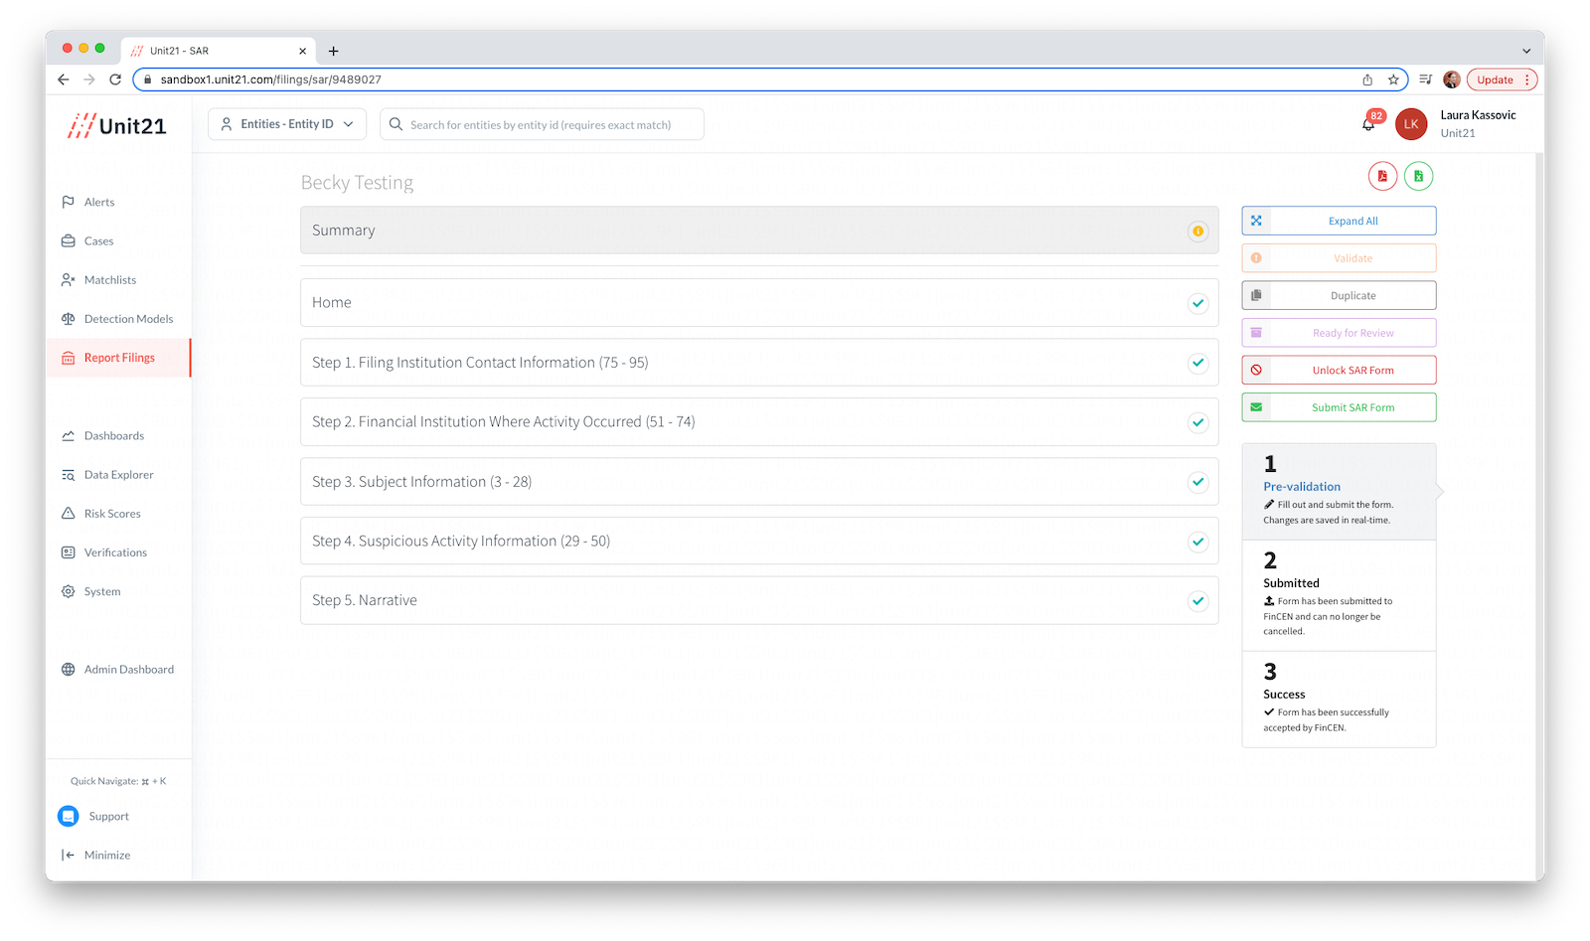
Task: Go to Detection Models menu item
Action: click(128, 319)
